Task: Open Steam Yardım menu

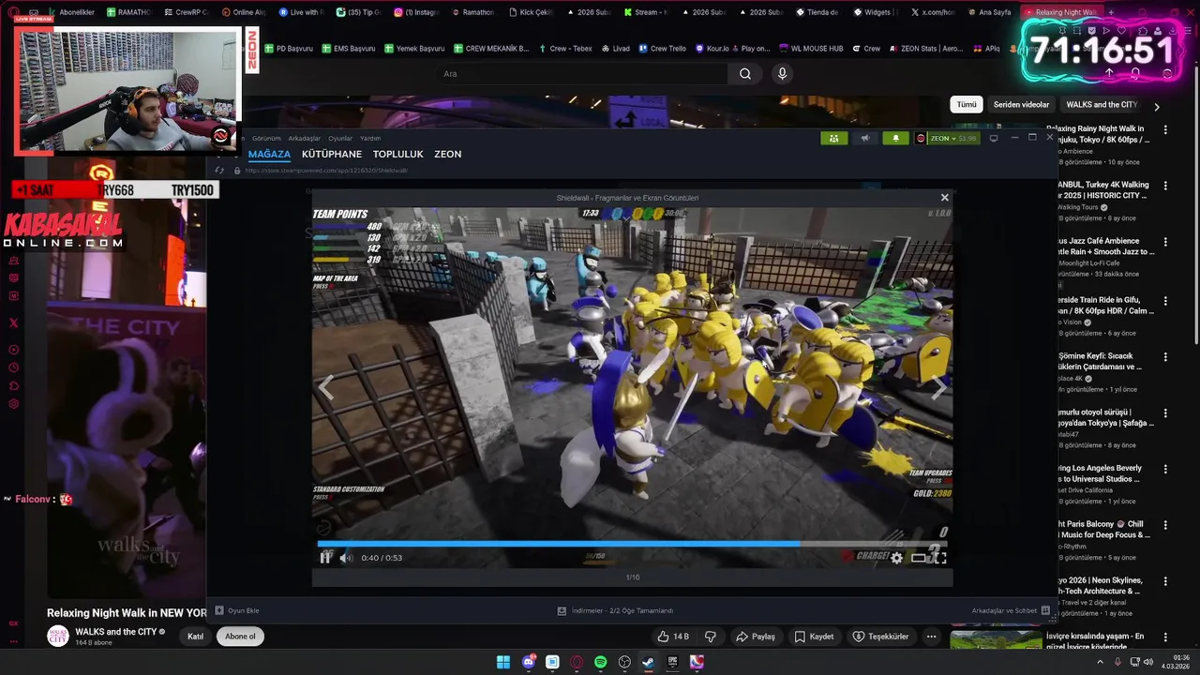Action: point(370,138)
